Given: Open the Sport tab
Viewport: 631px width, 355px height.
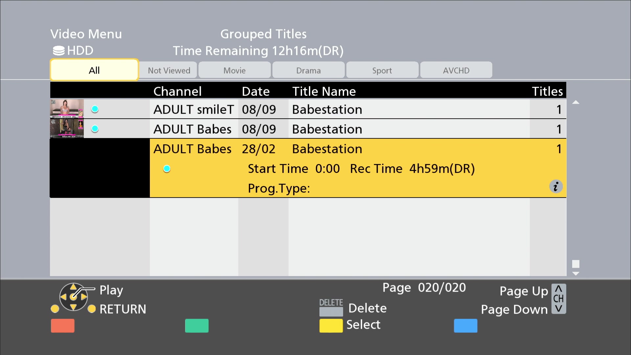Looking at the screenshot, I should [382, 70].
